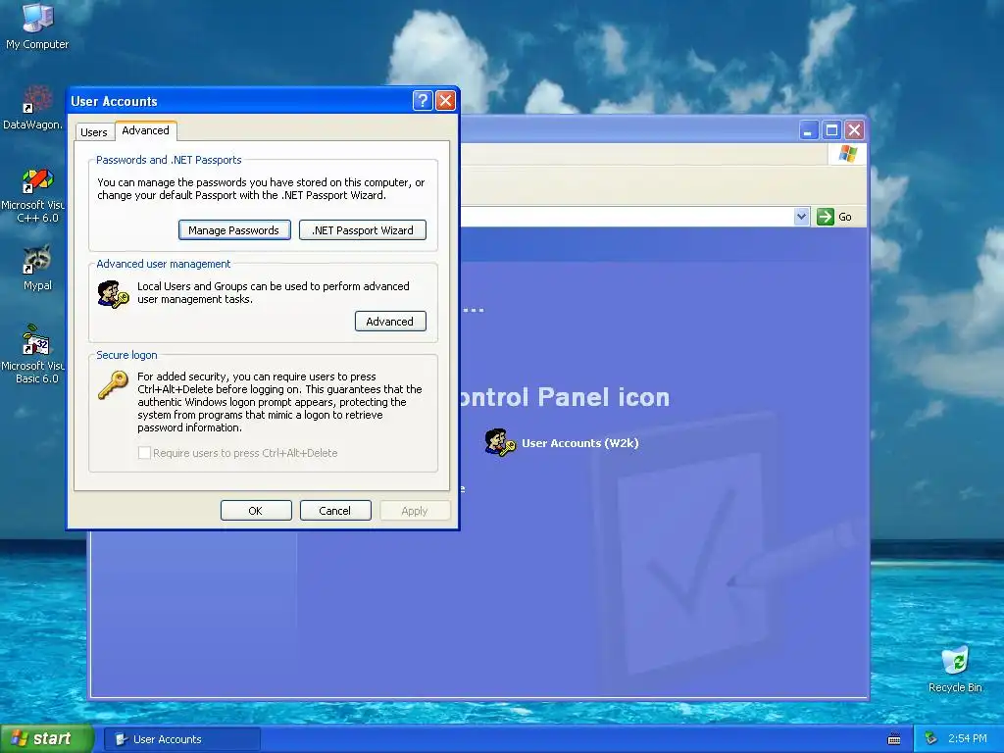Minimize the background Control Panel window
Image resolution: width=1004 pixels, height=753 pixels.
click(x=809, y=130)
